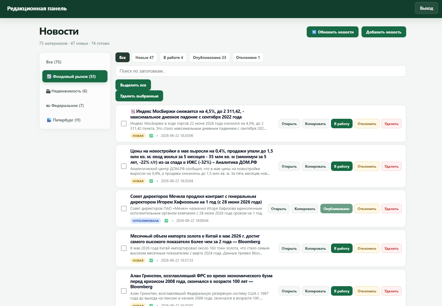The image size is (442, 306).
Task: Delete the Алан Гринспен news item
Action: (x=391, y=291)
